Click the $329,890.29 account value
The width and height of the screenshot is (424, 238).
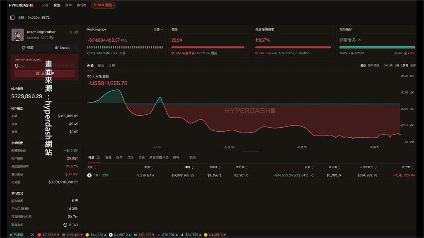(x=26, y=96)
